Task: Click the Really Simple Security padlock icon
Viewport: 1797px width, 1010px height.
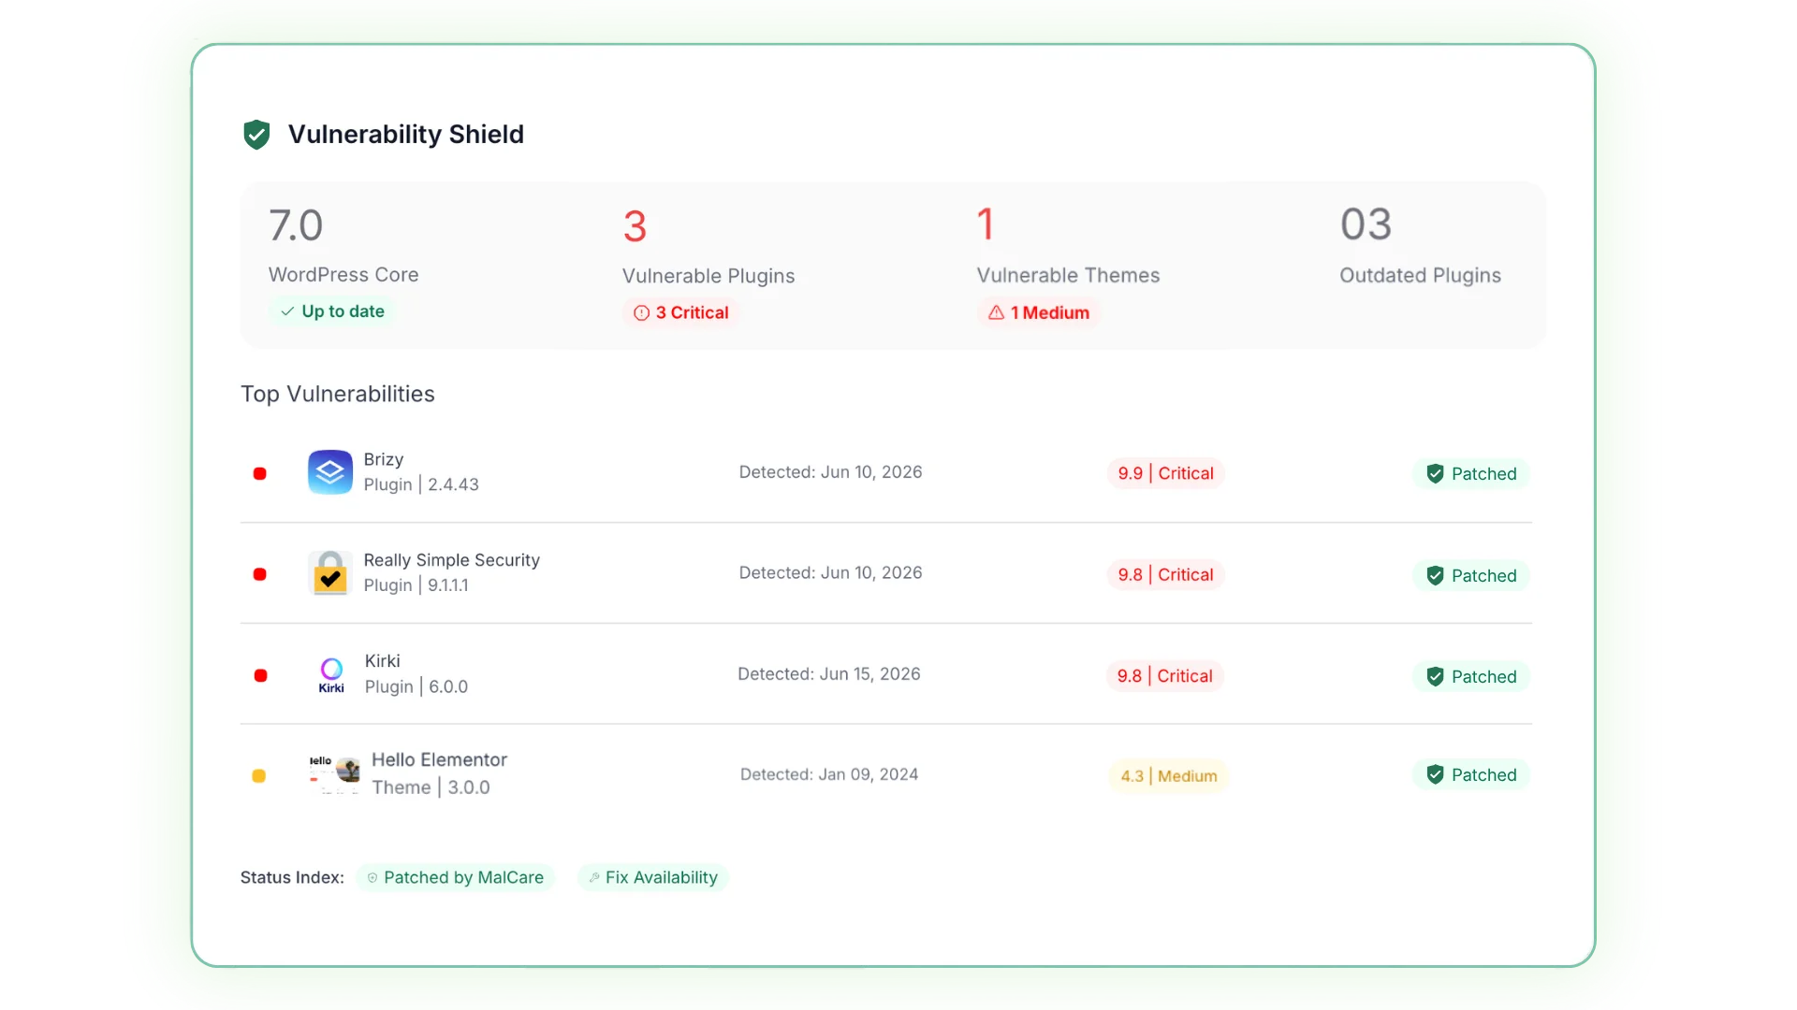Action: (330, 573)
